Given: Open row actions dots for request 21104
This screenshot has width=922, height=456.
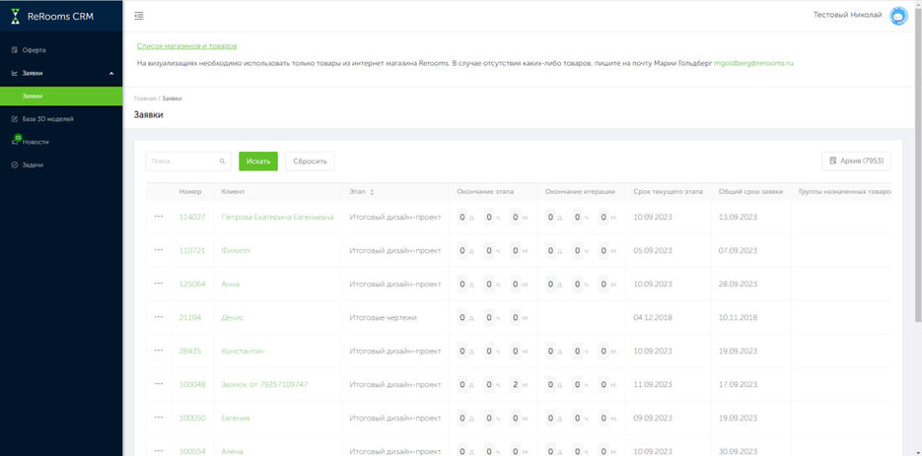Looking at the screenshot, I should click(158, 317).
